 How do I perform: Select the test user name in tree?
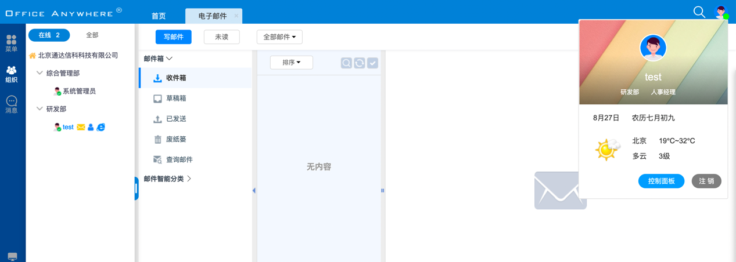point(69,127)
